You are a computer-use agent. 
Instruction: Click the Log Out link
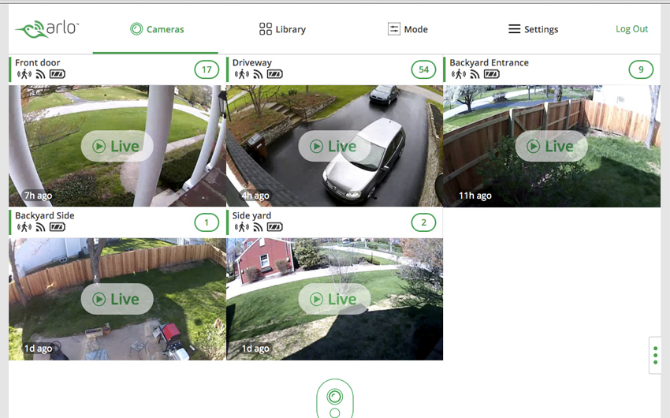[x=631, y=29]
